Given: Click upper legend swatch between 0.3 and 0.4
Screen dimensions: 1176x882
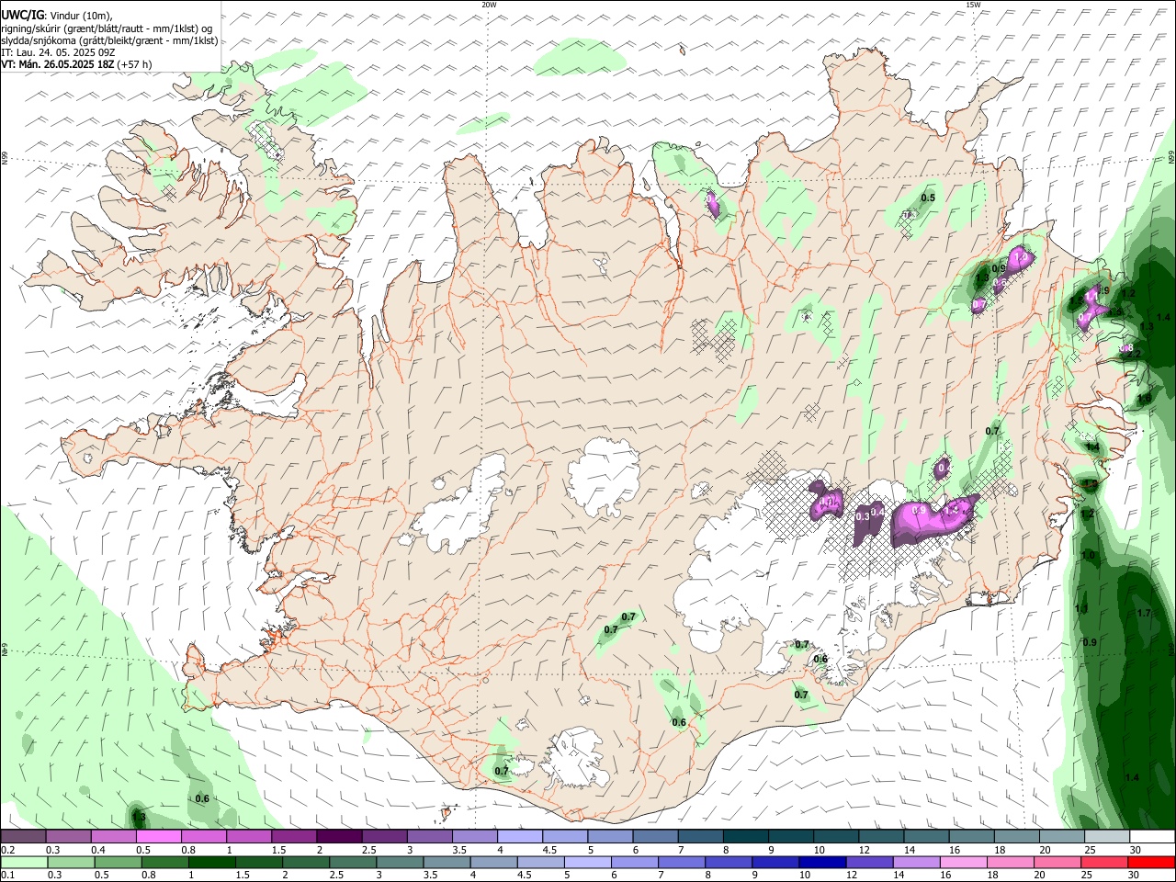Looking at the screenshot, I should [x=68, y=837].
